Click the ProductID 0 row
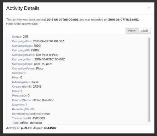 click(21, 96)
